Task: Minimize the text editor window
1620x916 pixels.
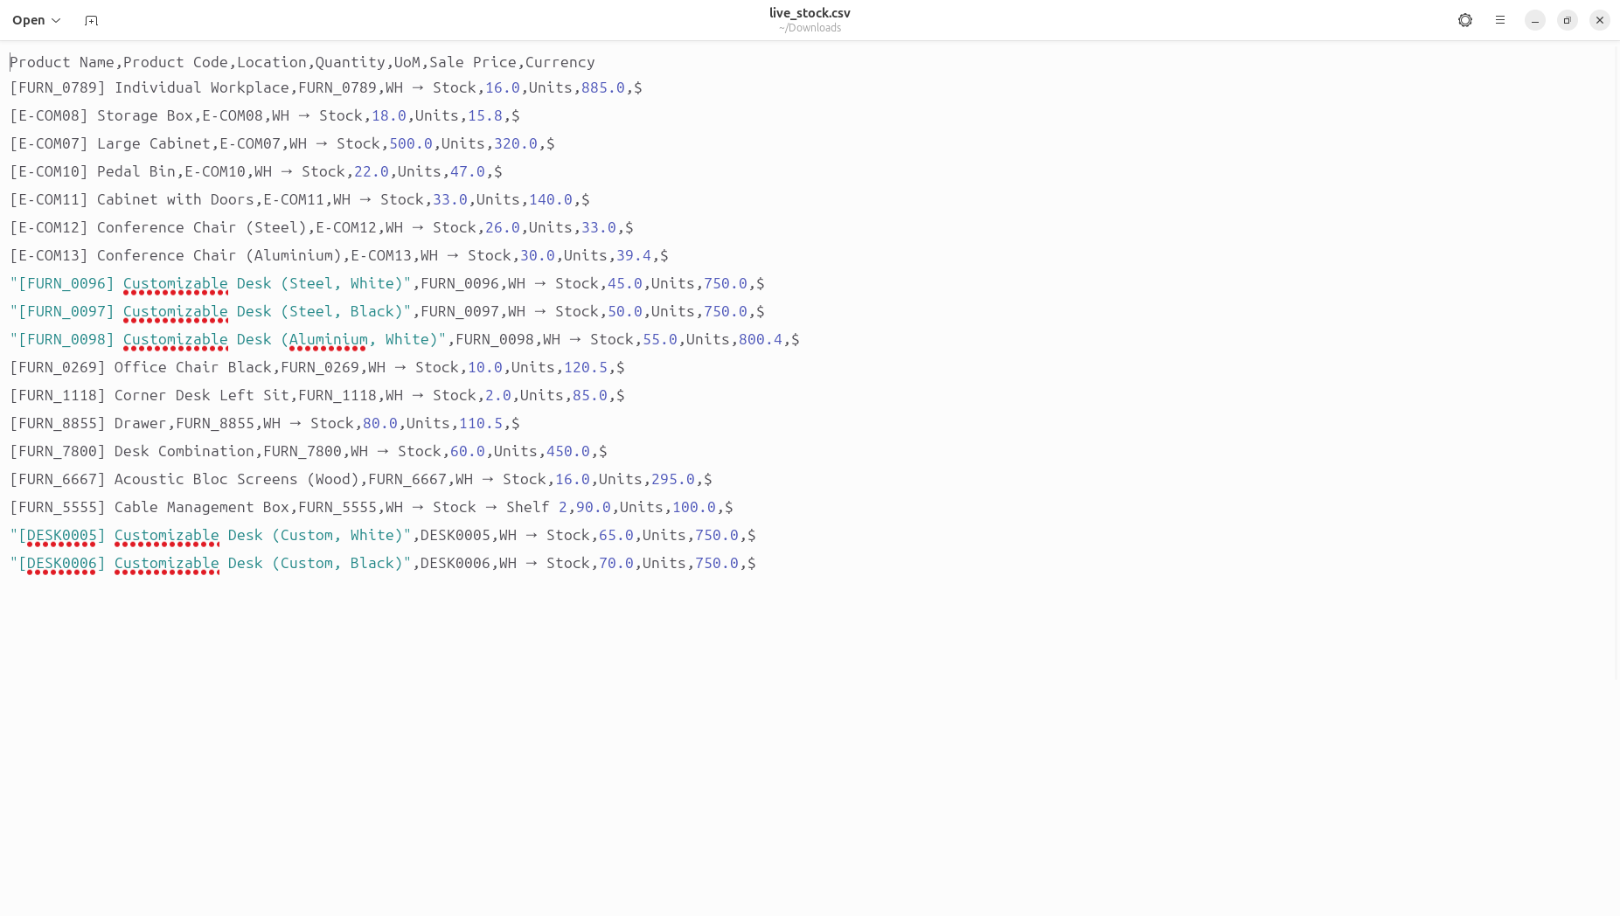Action: tap(1535, 20)
